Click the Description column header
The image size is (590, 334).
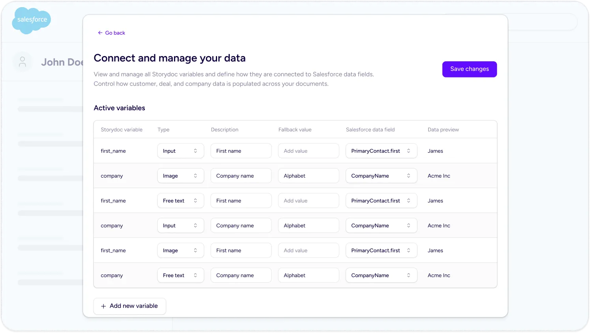tap(225, 129)
